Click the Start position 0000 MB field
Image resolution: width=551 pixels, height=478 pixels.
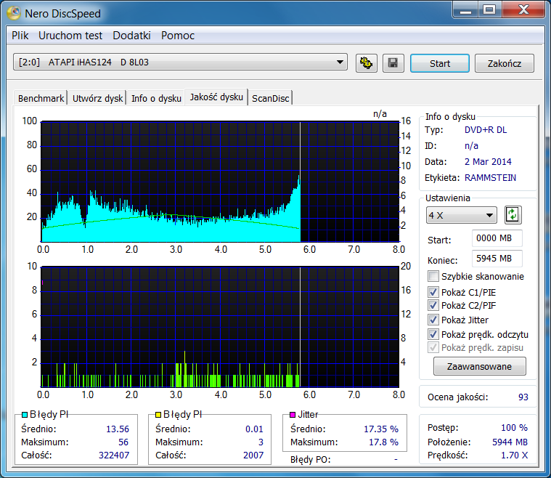click(x=497, y=238)
